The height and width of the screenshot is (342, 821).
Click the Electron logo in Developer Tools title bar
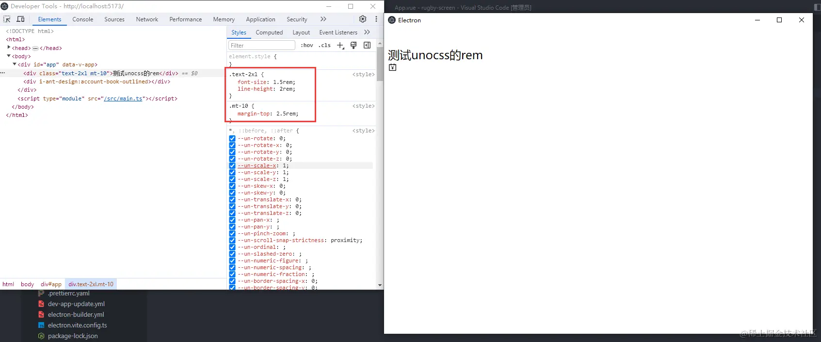click(4, 6)
